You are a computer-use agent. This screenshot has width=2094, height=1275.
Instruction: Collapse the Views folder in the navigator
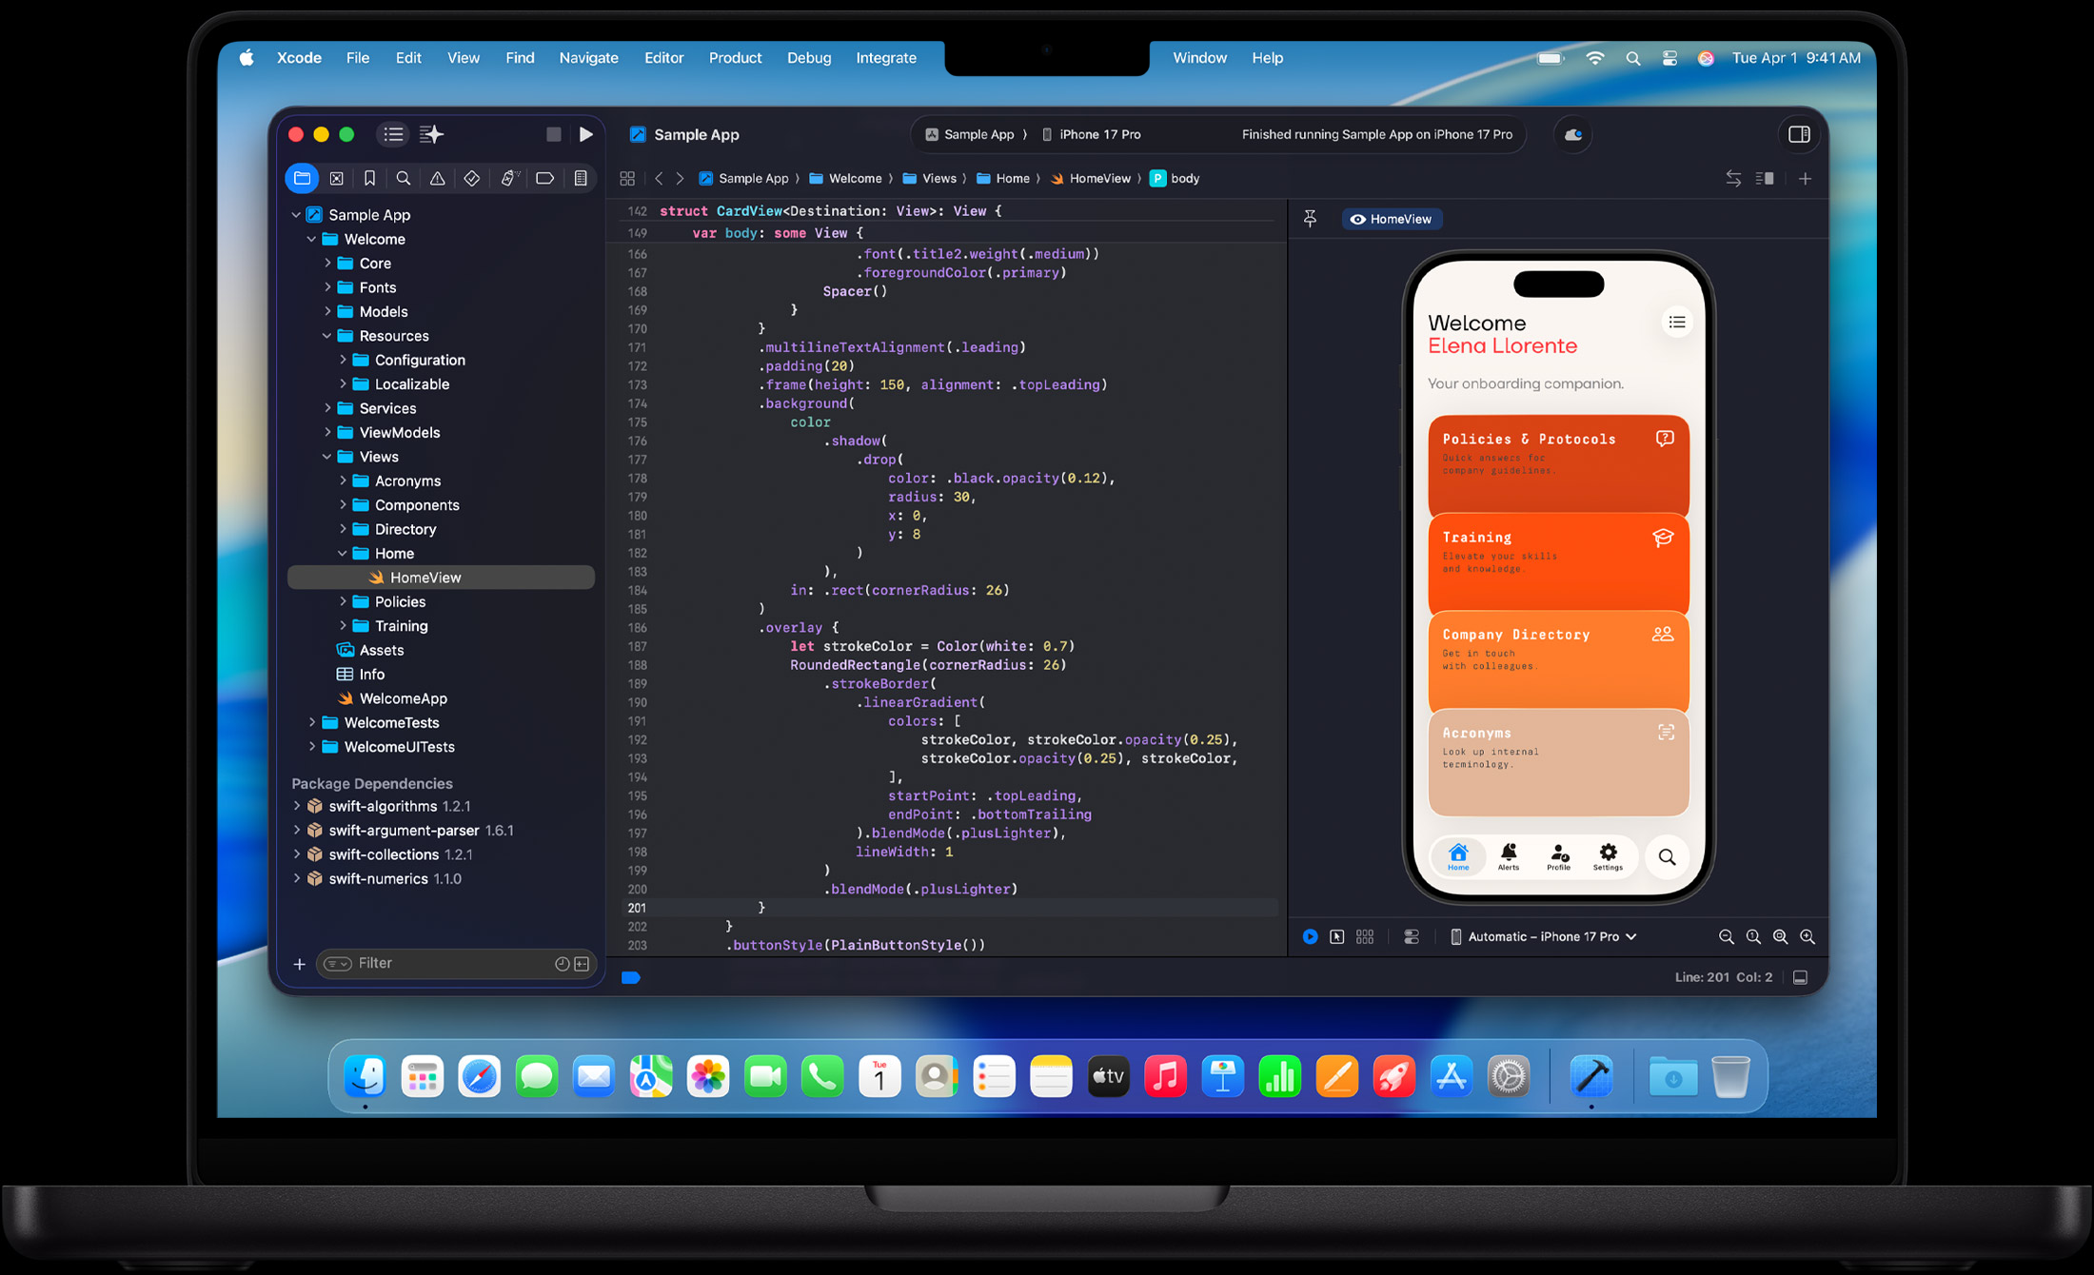click(x=328, y=457)
